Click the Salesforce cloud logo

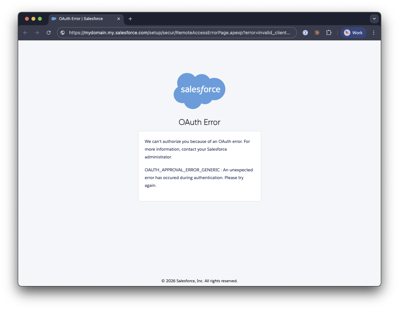click(x=199, y=91)
